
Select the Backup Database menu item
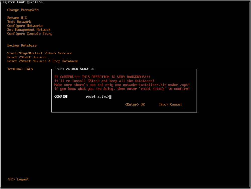(x=22, y=46)
